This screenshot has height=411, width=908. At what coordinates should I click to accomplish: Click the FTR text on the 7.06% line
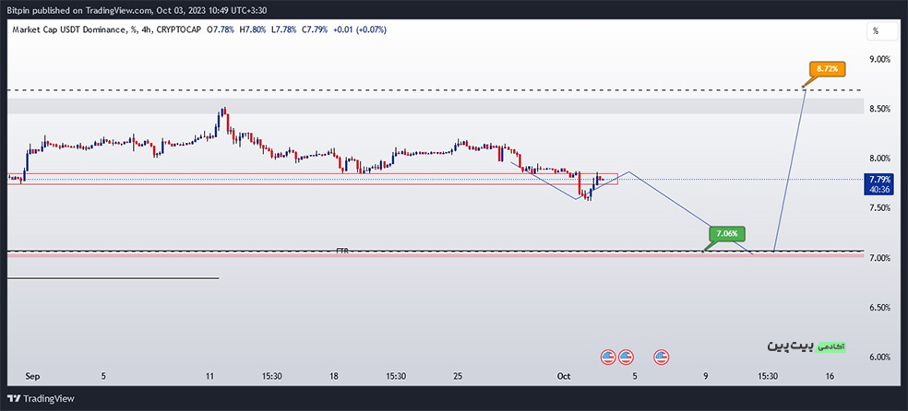tap(341, 251)
